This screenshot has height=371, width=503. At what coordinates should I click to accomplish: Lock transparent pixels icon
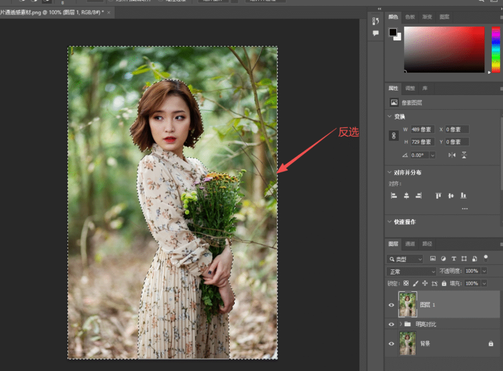(x=406, y=283)
